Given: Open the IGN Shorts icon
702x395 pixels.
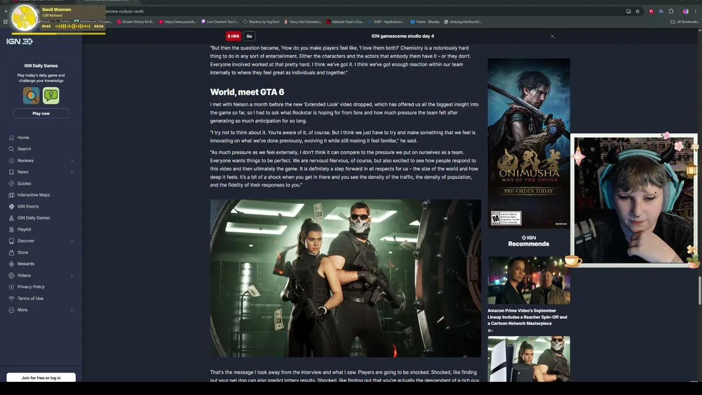Looking at the screenshot, I should coord(12,206).
